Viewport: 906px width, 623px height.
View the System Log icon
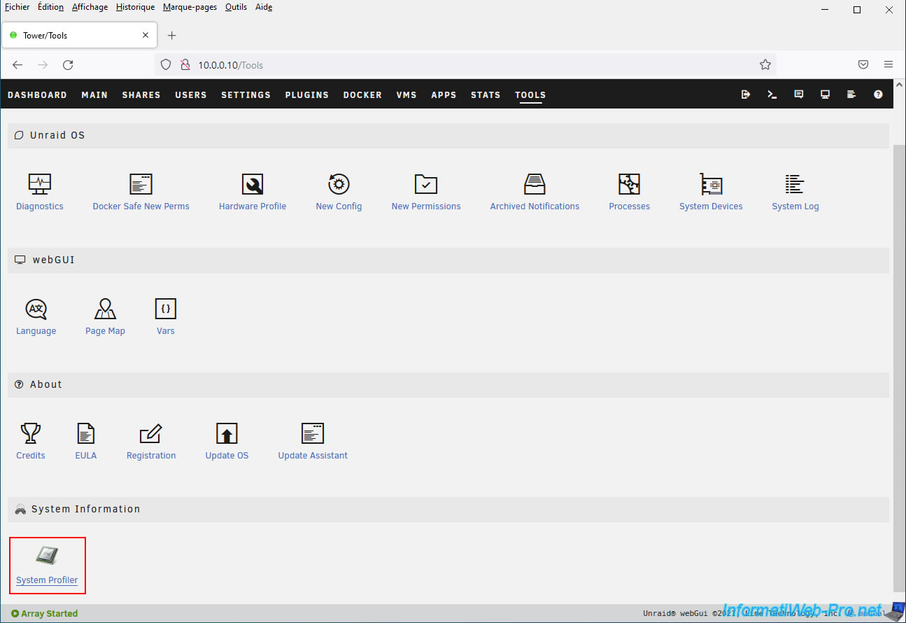[x=795, y=185]
